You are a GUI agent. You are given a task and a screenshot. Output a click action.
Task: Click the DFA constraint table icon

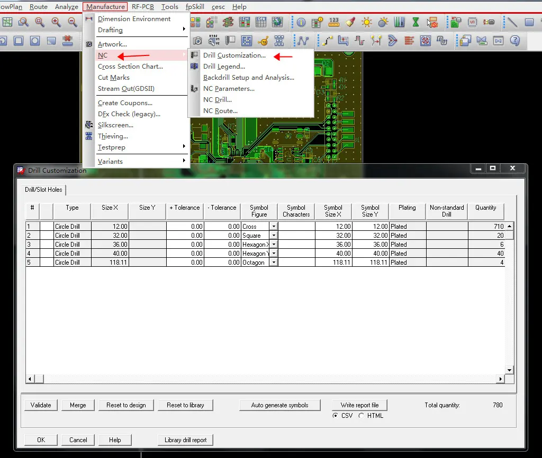pyautogui.click(x=260, y=22)
